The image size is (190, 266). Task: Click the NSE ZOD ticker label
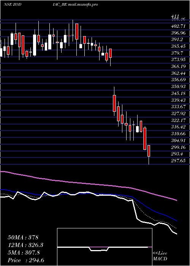tap(13, 5)
